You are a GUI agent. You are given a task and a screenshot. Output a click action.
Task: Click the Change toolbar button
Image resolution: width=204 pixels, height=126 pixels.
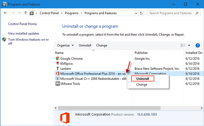coord(102,45)
